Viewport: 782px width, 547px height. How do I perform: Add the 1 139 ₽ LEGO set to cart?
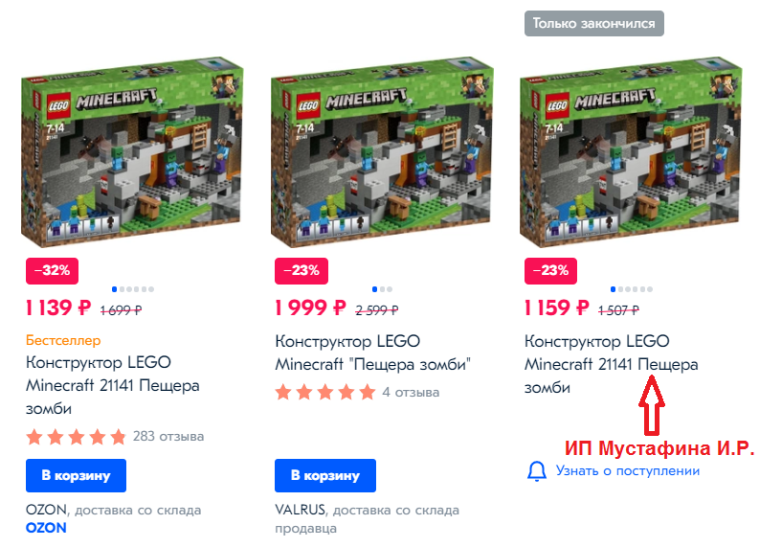coord(76,475)
